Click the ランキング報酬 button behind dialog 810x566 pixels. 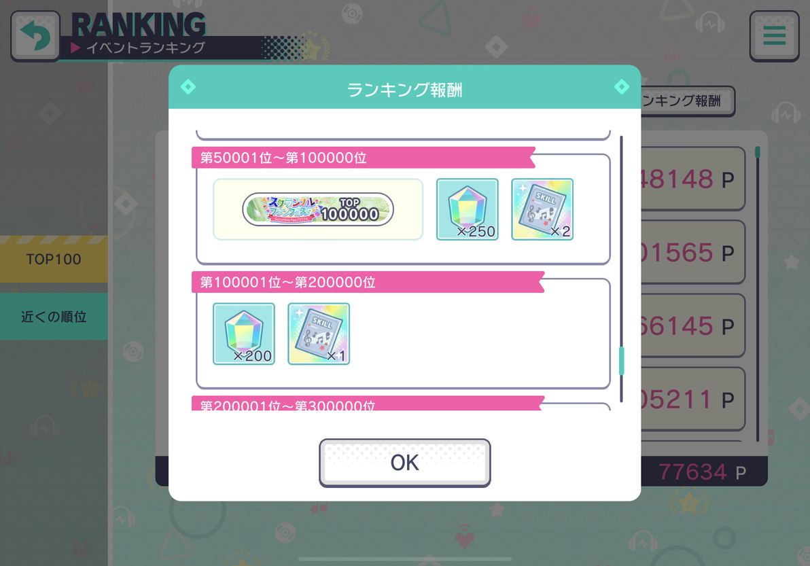pyautogui.click(x=687, y=101)
